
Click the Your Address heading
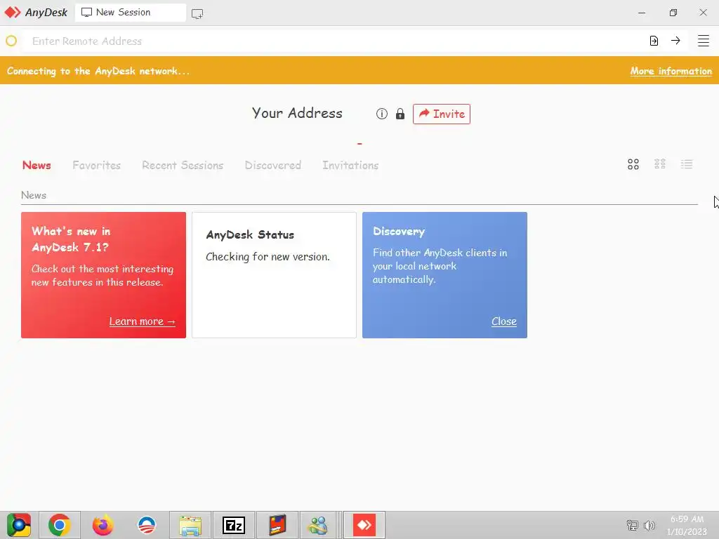click(297, 113)
